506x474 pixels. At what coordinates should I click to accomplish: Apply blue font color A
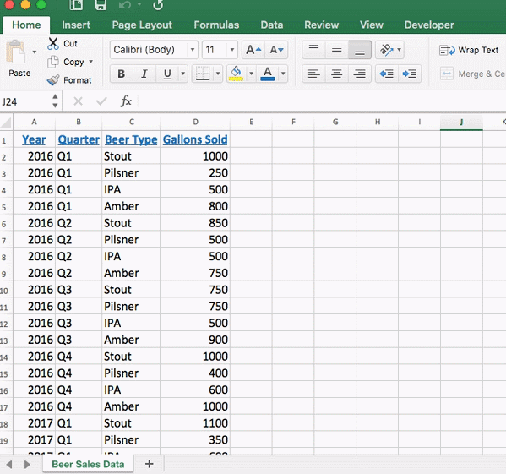coord(268,74)
